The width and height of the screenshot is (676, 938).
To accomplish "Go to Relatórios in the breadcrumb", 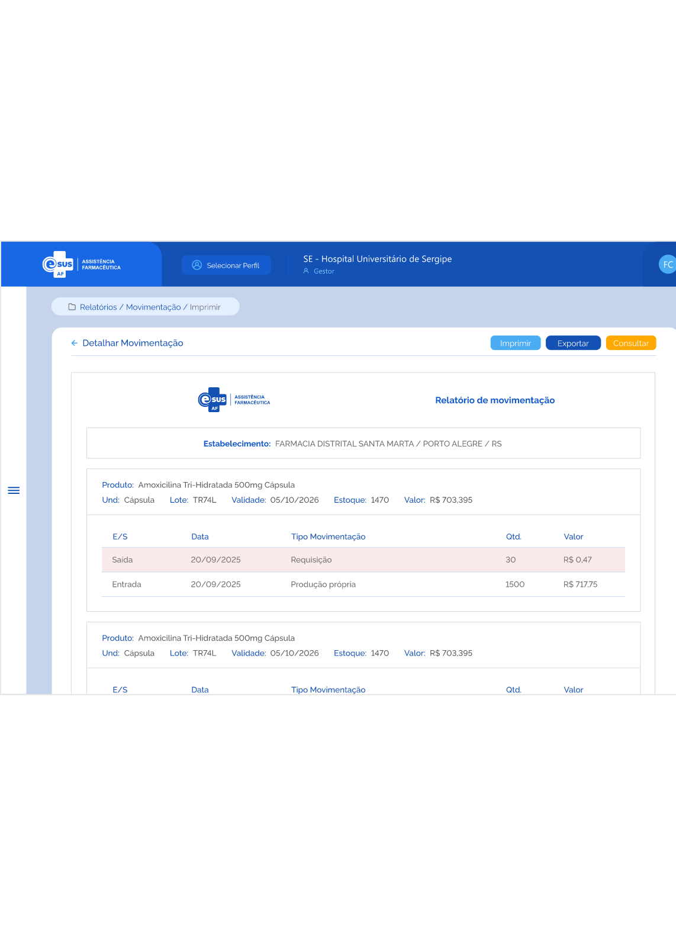I will coord(98,307).
